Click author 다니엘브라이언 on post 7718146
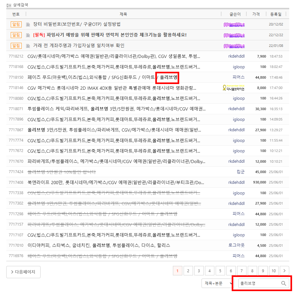Viewport: 293px width, 293px height. pyautogui.click(x=235, y=89)
